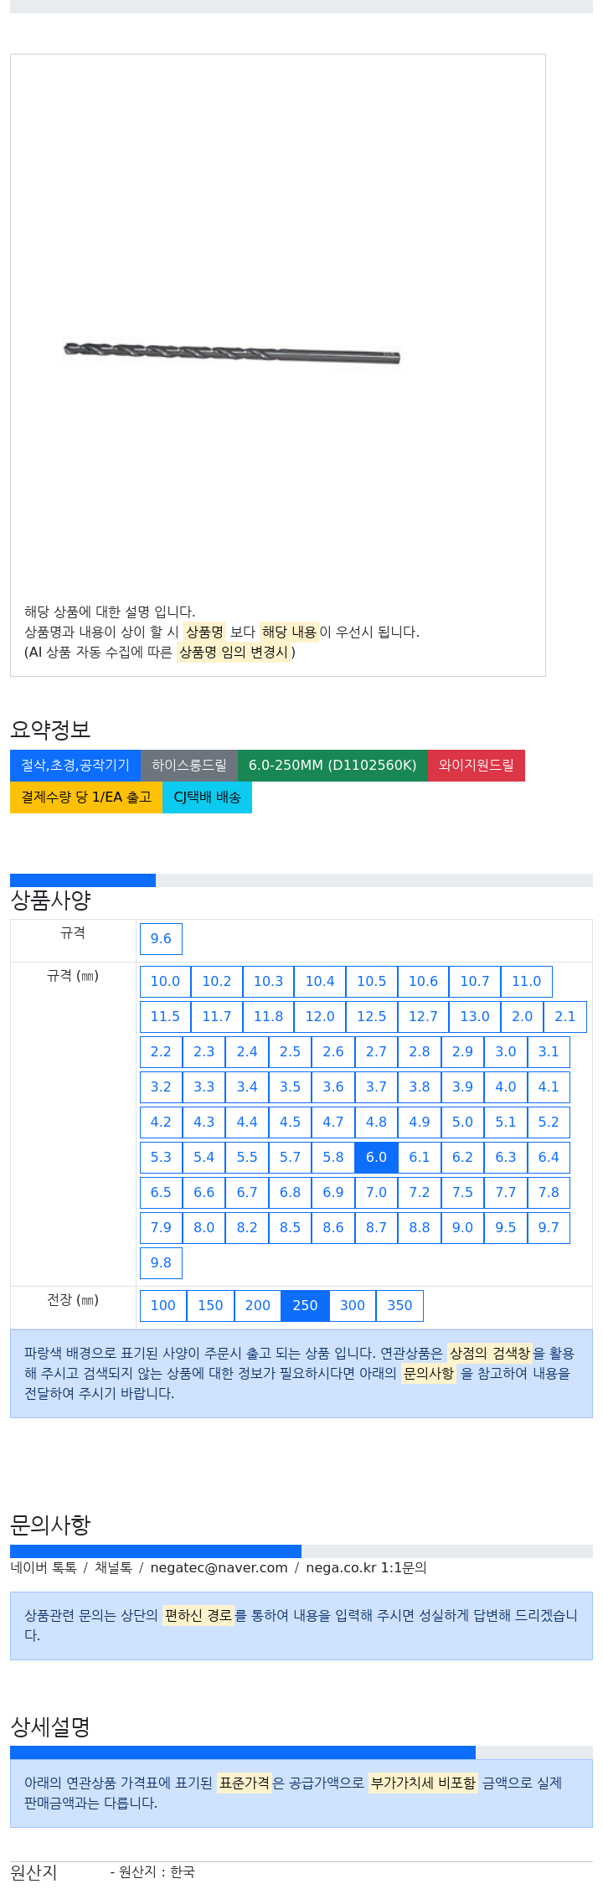Click the negatec@naver.com email link
The width and height of the screenshot is (603, 1889).
(219, 1568)
